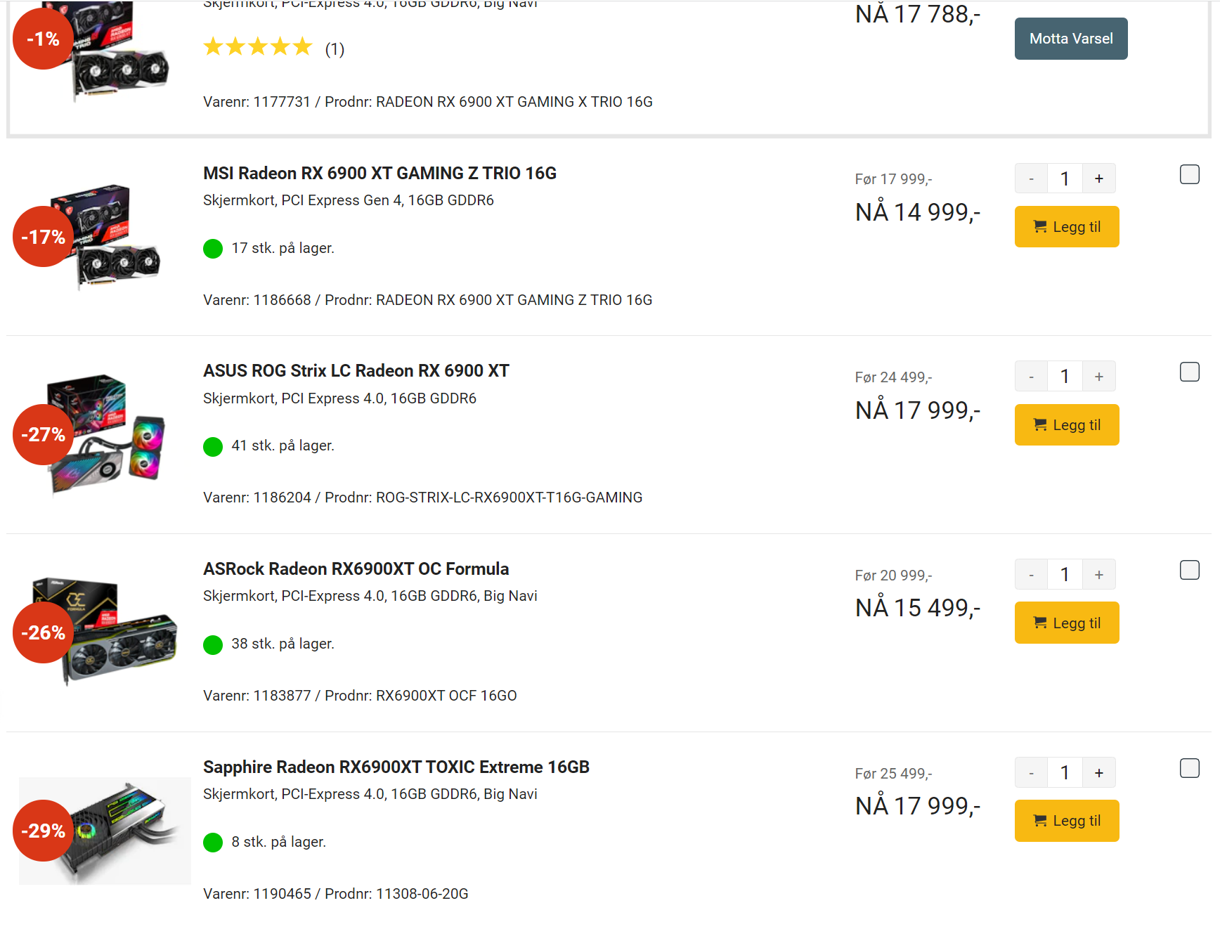This screenshot has width=1220, height=929.
Task: Decrease quantity for ASRock OC Formula
Action: point(1031,575)
